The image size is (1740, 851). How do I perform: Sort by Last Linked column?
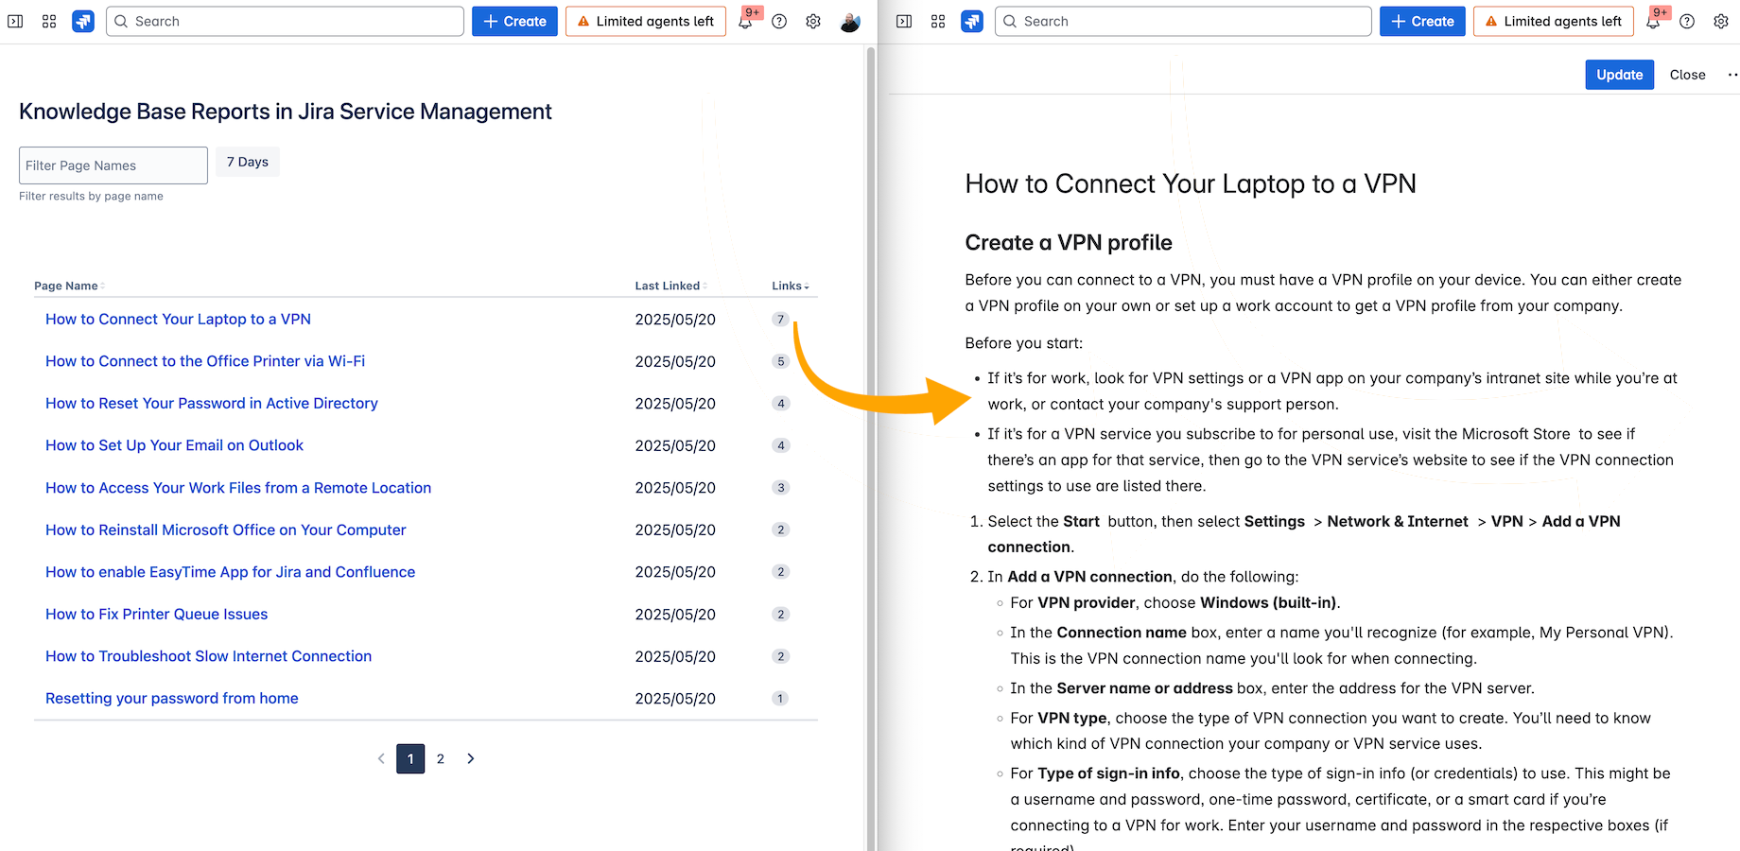(670, 286)
